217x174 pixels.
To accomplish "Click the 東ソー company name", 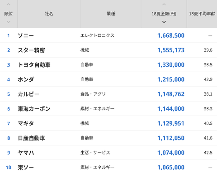I will click(x=26, y=167).
